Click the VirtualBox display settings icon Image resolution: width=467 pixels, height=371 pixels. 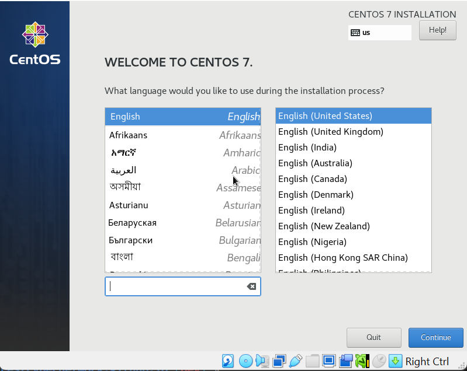point(329,361)
